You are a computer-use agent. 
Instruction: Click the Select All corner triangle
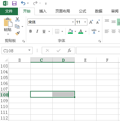[x=6, y=60]
